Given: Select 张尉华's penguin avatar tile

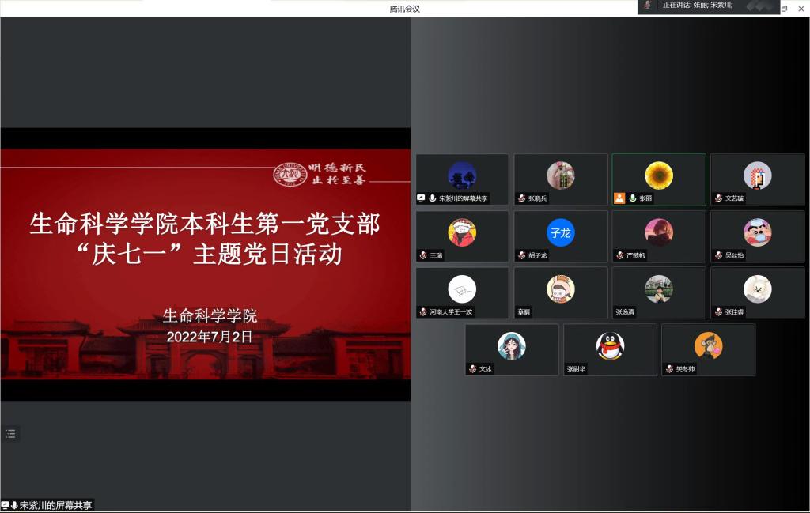Looking at the screenshot, I should (610, 345).
